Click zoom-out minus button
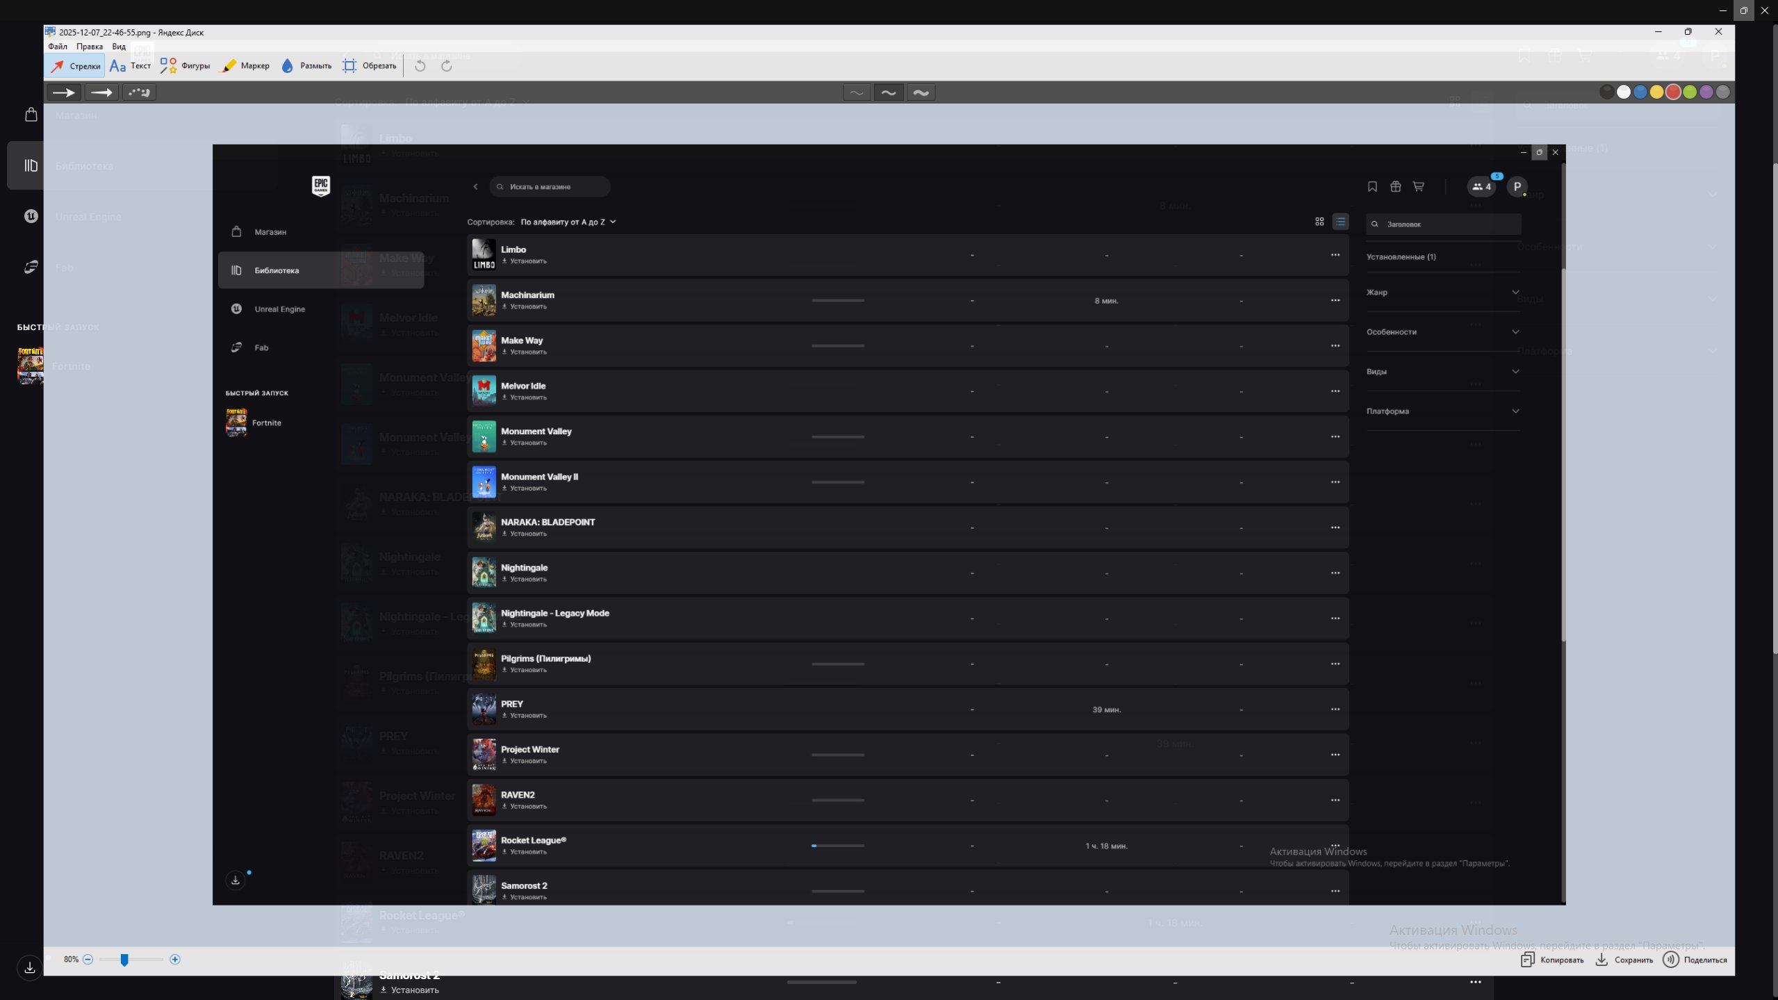The image size is (1778, 1000). pyautogui.click(x=88, y=960)
